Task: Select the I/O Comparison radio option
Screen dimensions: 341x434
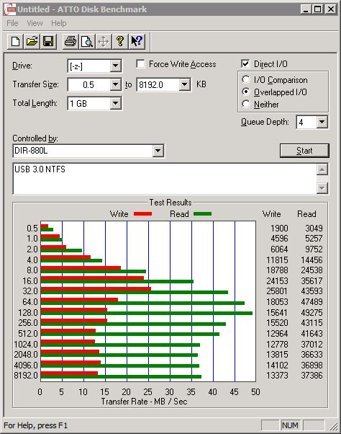Action: [x=246, y=80]
